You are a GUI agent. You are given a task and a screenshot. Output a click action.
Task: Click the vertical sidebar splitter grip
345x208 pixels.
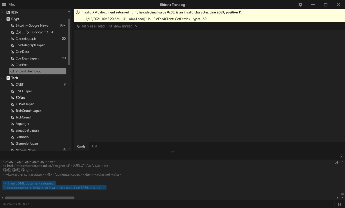pos(72,80)
